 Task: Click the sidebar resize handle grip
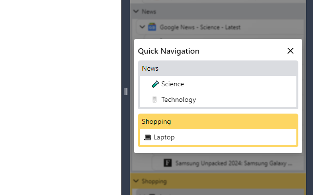(x=126, y=91)
